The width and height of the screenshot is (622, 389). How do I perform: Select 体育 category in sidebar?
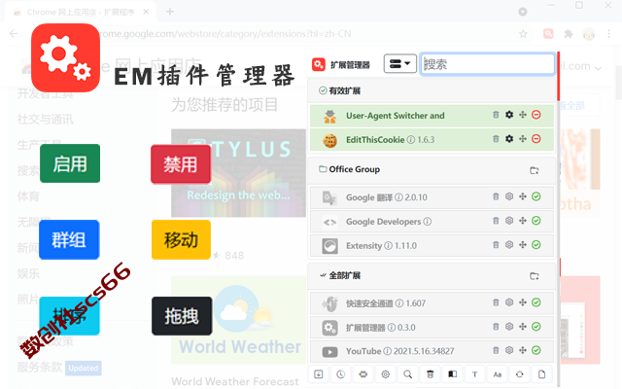(x=28, y=196)
